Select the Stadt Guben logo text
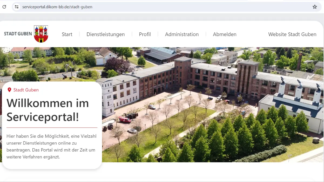 coord(17,34)
